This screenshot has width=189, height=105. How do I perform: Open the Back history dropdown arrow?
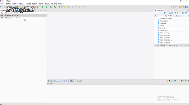[82, 7]
